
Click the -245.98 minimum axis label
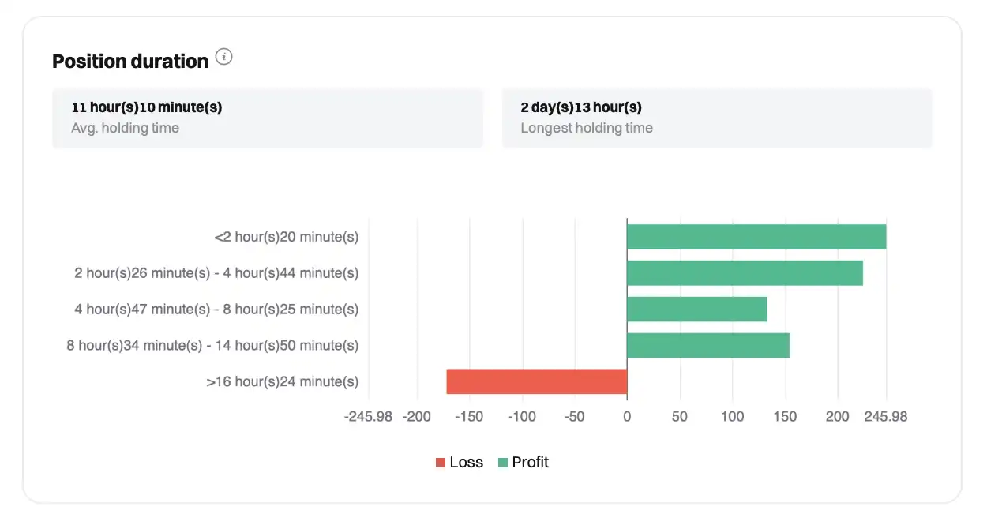(x=368, y=417)
